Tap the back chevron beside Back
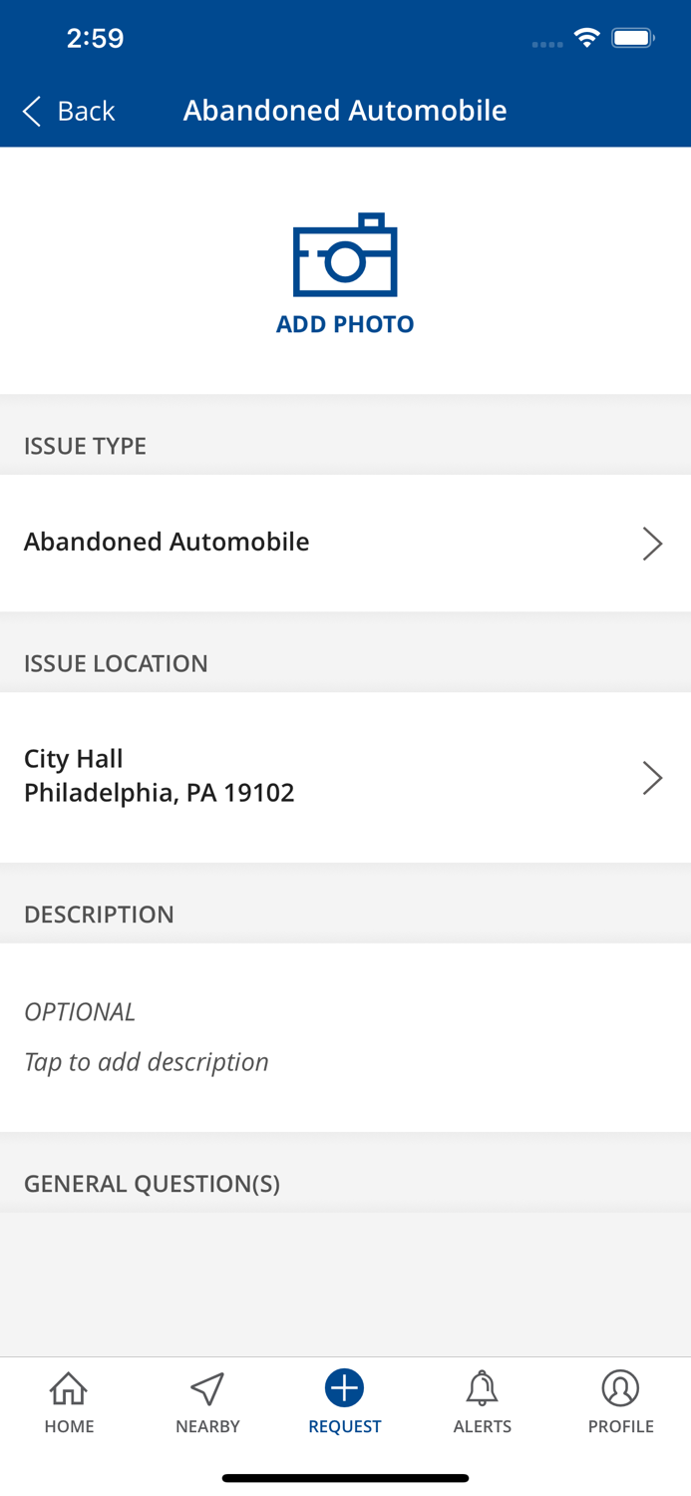Image resolution: width=691 pixels, height=1496 pixels. tap(29, 112)
